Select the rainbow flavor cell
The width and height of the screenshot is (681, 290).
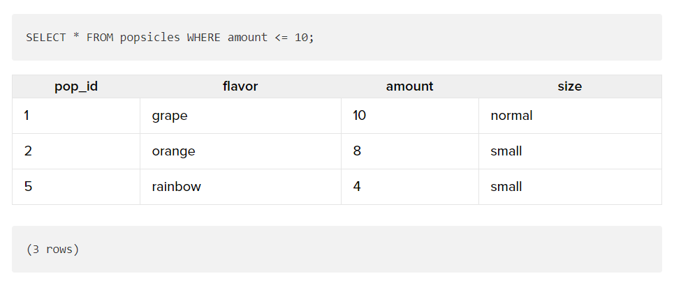point(240,187)
